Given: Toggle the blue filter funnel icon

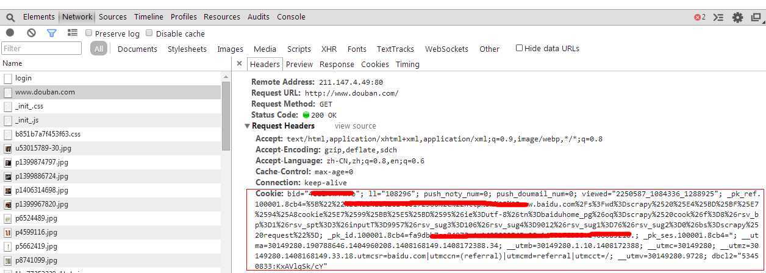Looking at the screenshot, I should [x=52, y=33].
